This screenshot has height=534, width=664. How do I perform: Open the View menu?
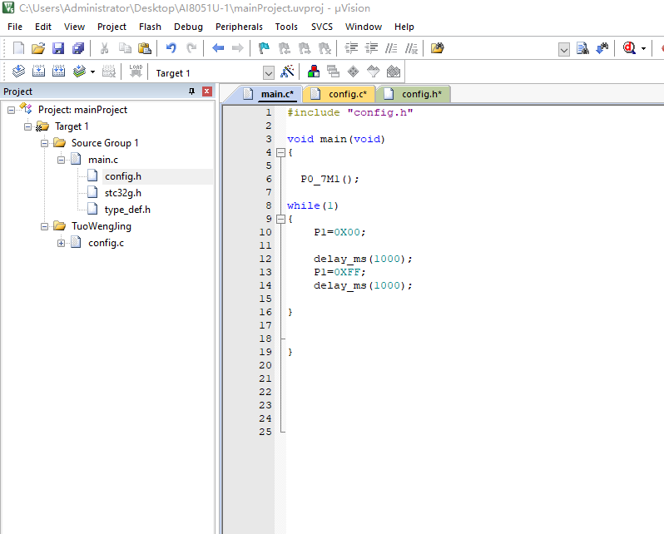pos(74,27)
